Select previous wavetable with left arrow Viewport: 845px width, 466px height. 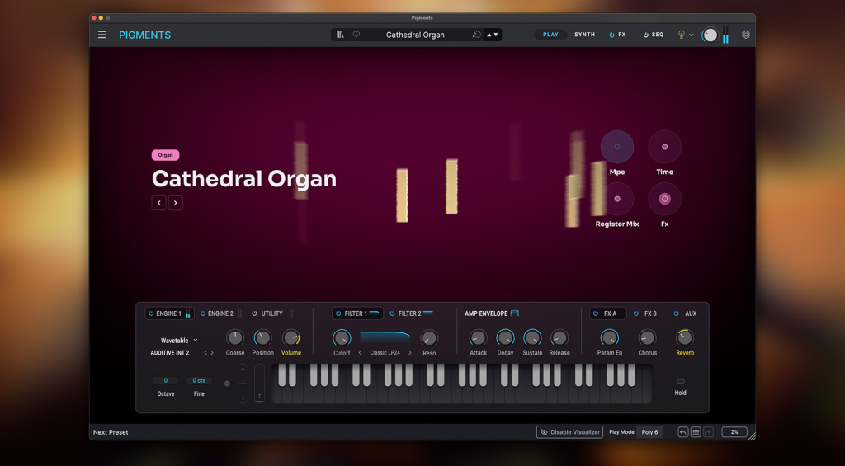(205, 353)
